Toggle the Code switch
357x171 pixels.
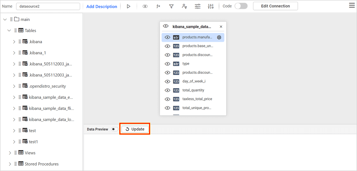tap(241, 6)
